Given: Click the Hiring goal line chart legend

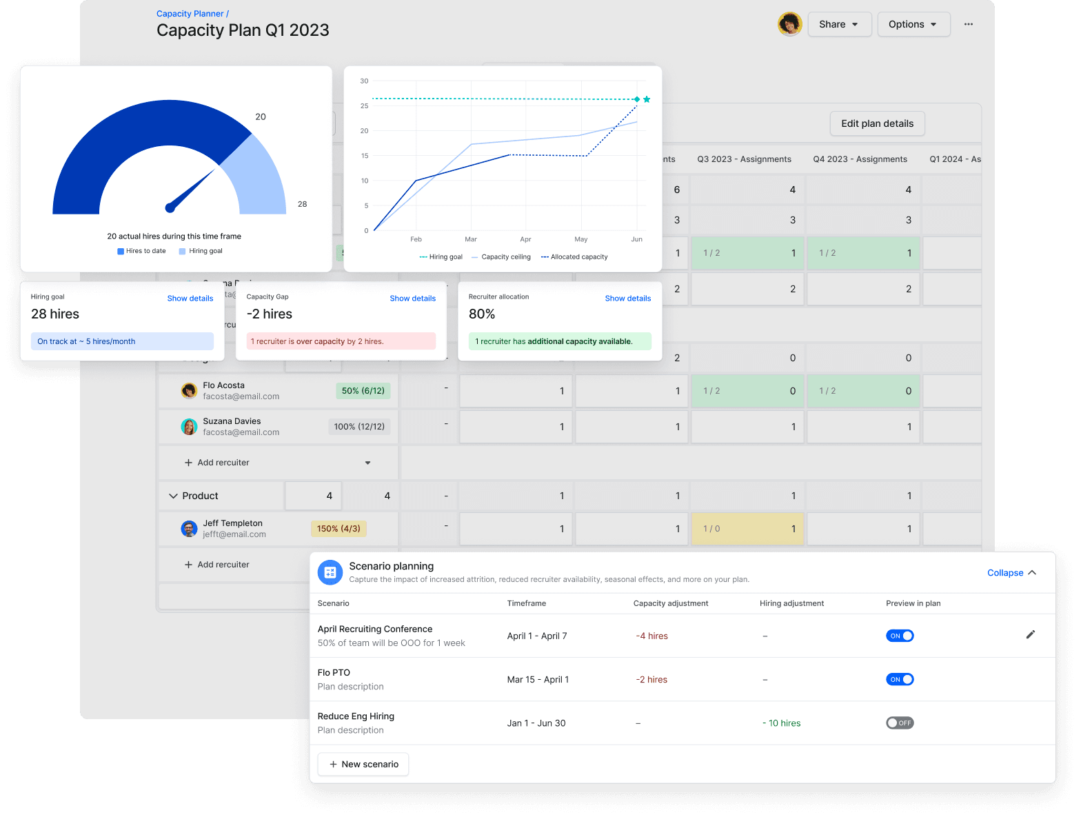Looking at the screenshot, I should tap(441, 257).
